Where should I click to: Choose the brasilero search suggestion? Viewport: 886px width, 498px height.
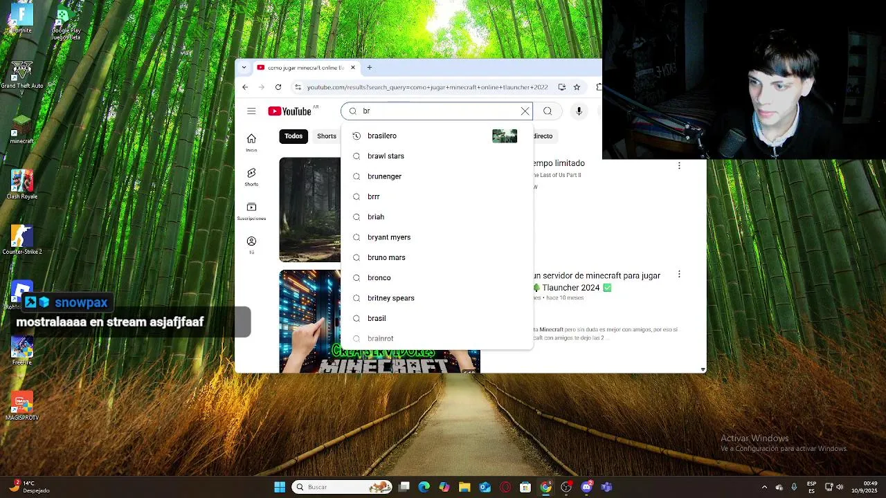437,136
